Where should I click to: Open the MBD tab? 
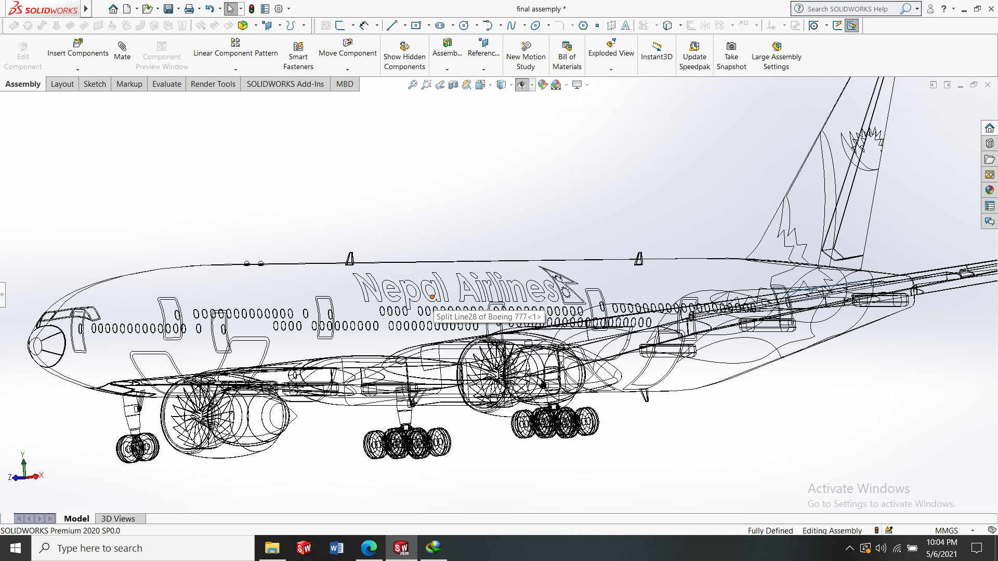point(345,84)
